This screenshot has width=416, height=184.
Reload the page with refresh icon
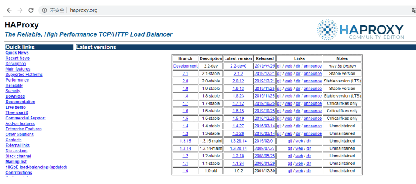pyautogui.click(x=31, y=10)
